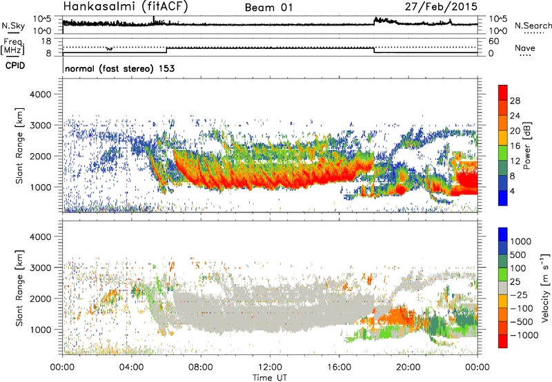Click the "4" power colorbar label
This screenshot has height=382, width=552.
click(513, 191)
